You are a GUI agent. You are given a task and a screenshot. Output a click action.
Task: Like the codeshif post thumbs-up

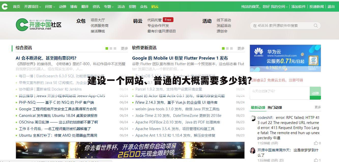click(x=316, y=143)
